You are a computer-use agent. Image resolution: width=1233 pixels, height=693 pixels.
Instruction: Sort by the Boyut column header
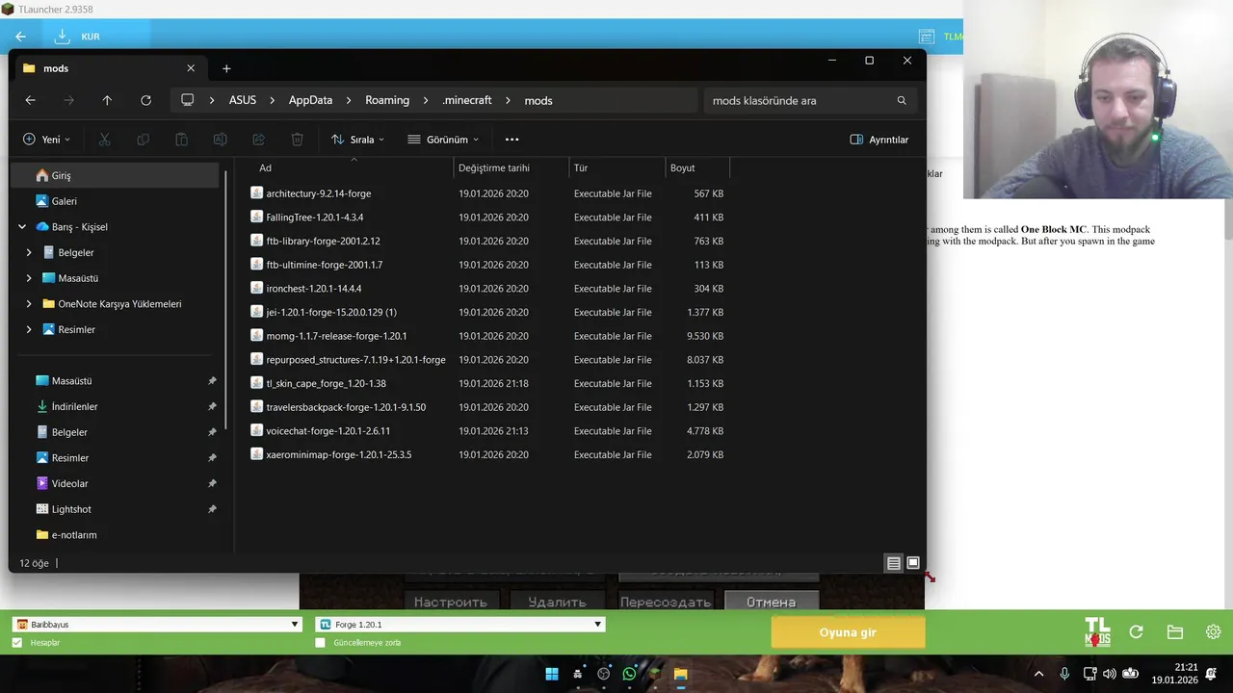(697, 167)
